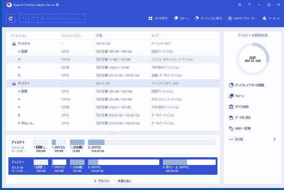This screenshot has height=190, width=284.
Task: Click the partition recovery pie icon
Action: (x=196, y=18)
